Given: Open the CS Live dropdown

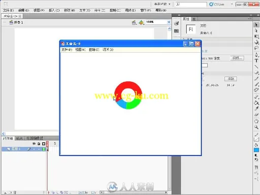Looking at the screenshot, I should coord(232,4).
